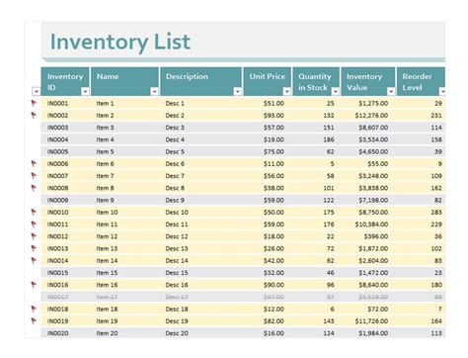Select the inventory value $12,276.00
Image resolution: width=468 pixels, height=358 pixels.
(371, 116)
